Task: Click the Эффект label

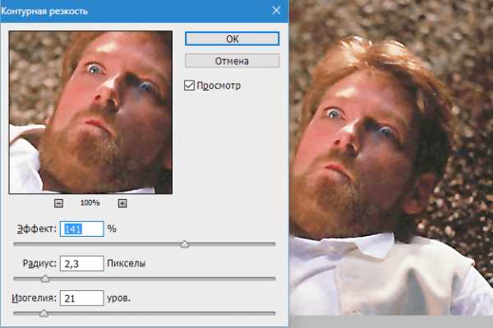Action: point(37,229)
